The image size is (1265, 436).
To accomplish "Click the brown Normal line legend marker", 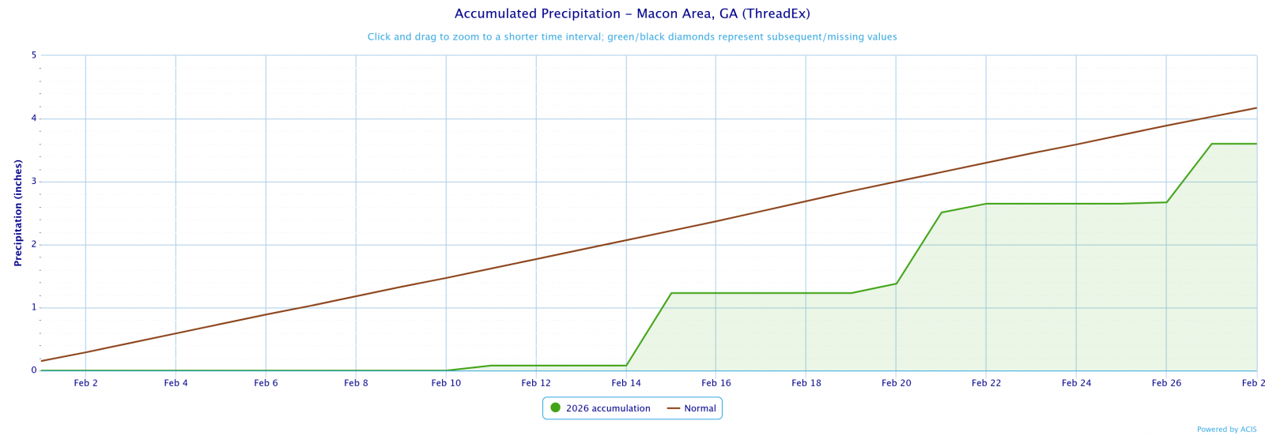I will coord(674,408).
